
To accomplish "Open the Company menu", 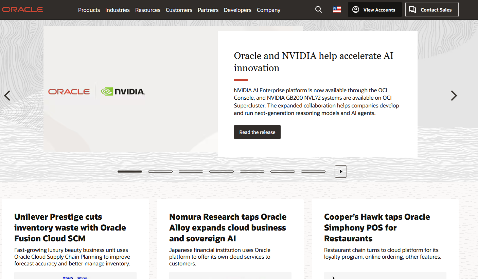I will (x=269, y=10).
